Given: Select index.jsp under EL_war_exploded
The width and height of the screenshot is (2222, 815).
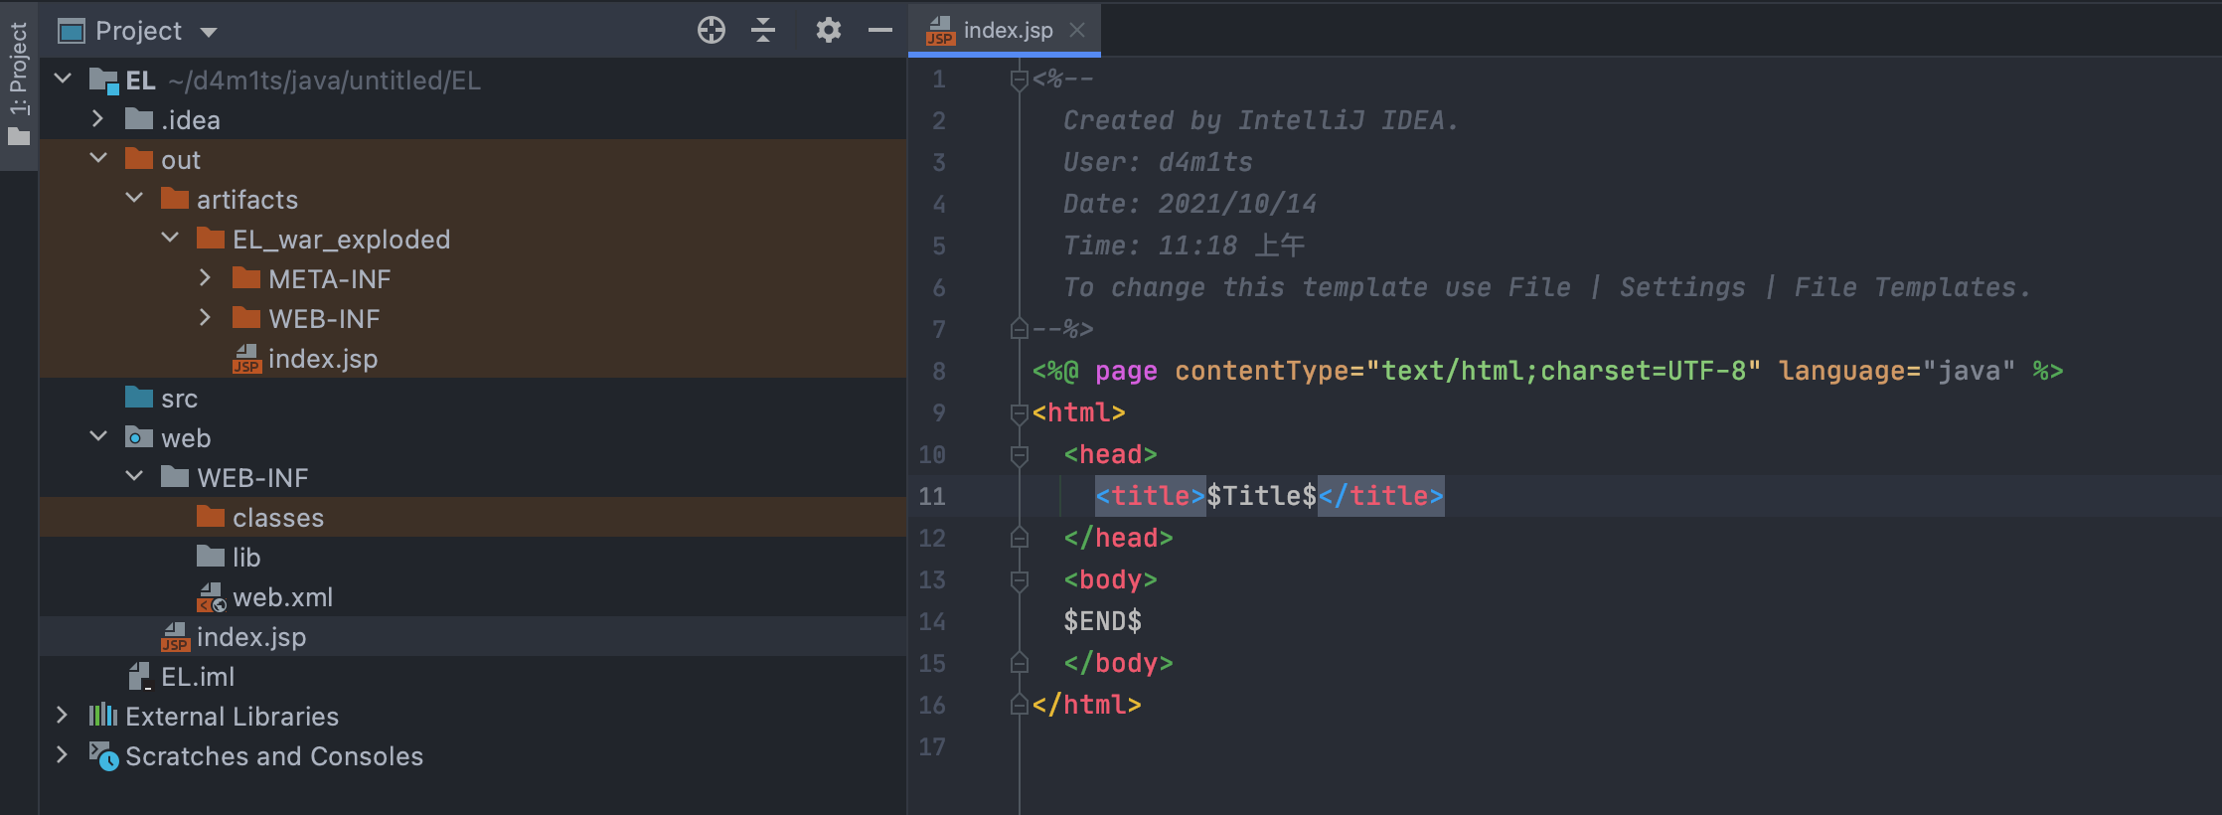Looking at the screenshot, I should pos(472,358).
